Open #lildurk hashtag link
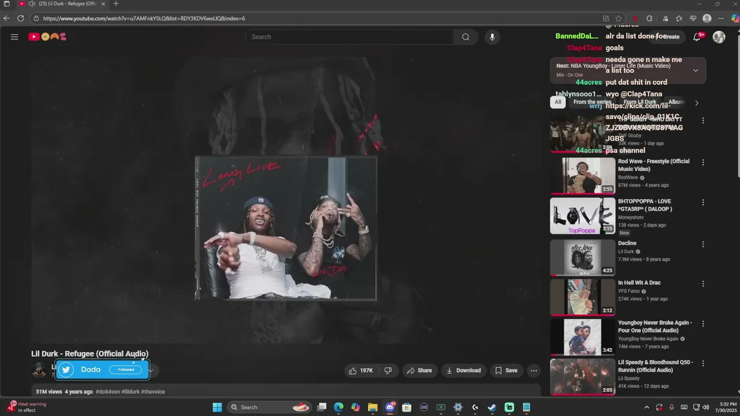This screenshot has height=416, width=740. 130,392
